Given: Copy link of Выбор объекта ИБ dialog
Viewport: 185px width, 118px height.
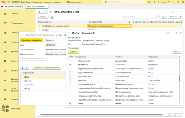Looking at the screenshot, I should pos(168,33).
